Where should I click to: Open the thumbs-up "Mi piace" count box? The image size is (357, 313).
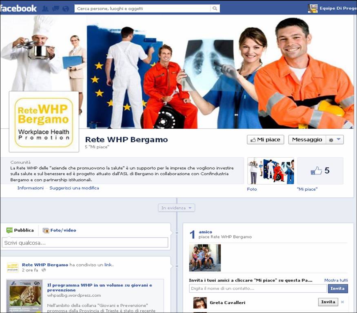(320, 171)
